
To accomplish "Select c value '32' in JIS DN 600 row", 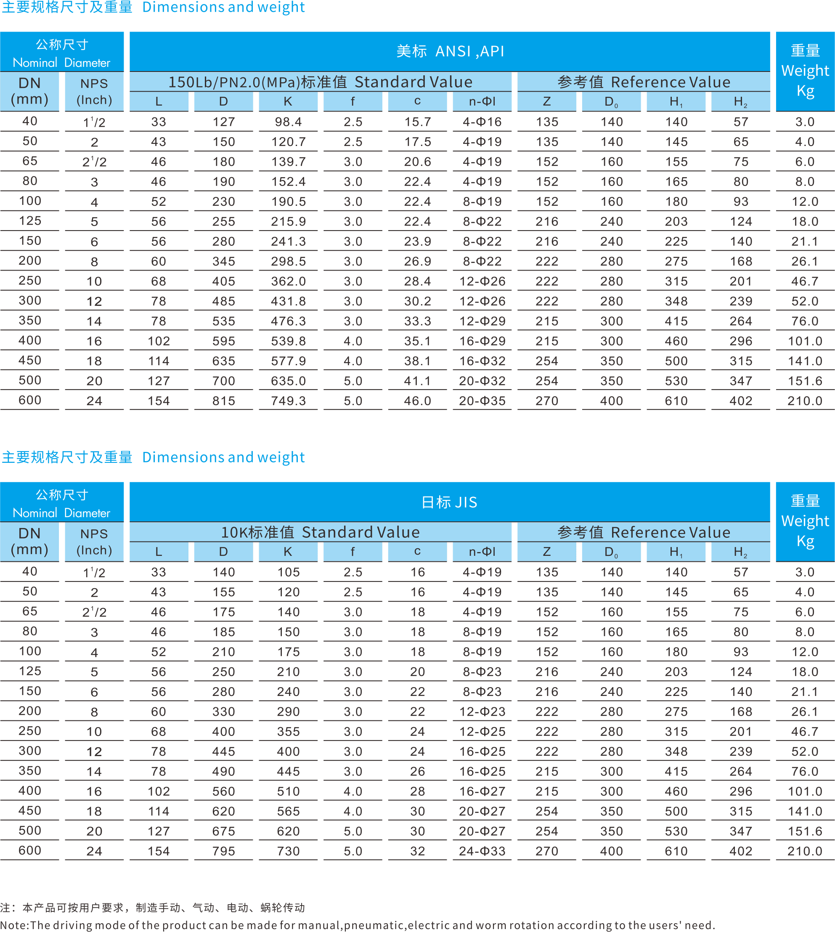I will (417, 851).
